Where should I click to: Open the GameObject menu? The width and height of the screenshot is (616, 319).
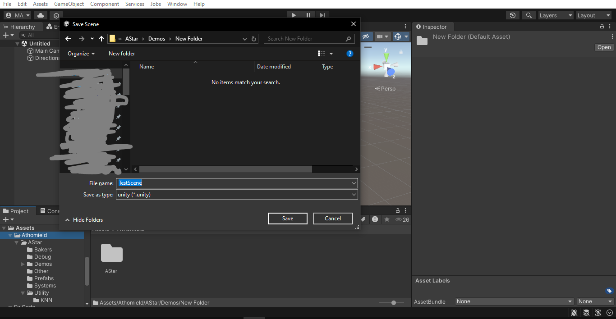(x=69, y=4)
